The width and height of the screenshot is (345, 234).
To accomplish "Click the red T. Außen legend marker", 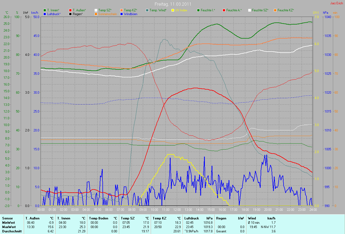I will tap(71, 10).
